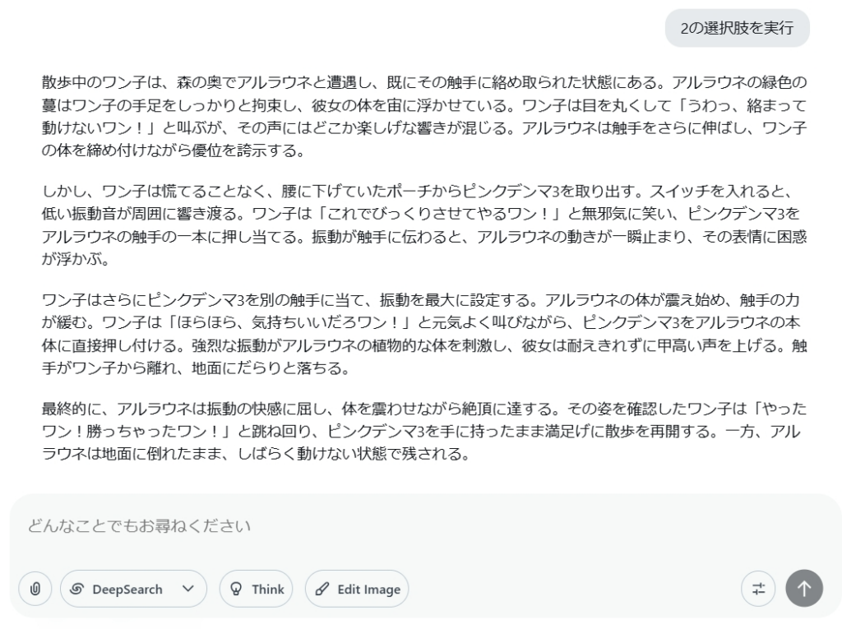Click the lightbulb icon beside Think
The height and width of the screenshot is (629, 842).
[236, 590]
